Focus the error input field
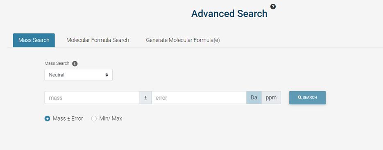The image size is (383, 150). coord(199,98)
